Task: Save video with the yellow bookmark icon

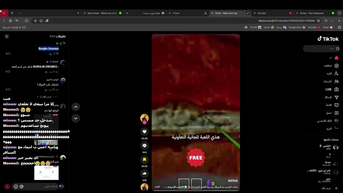Action: [x=144, y=159]
